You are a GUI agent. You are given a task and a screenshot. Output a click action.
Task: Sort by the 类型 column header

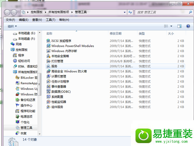coord(142,34)
